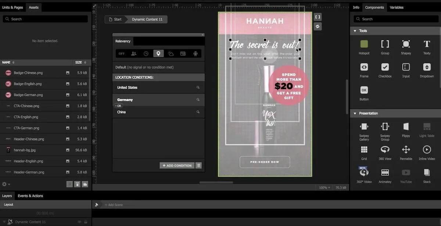
Task: Delete condition with the trash icon
Action: point(198,166)
